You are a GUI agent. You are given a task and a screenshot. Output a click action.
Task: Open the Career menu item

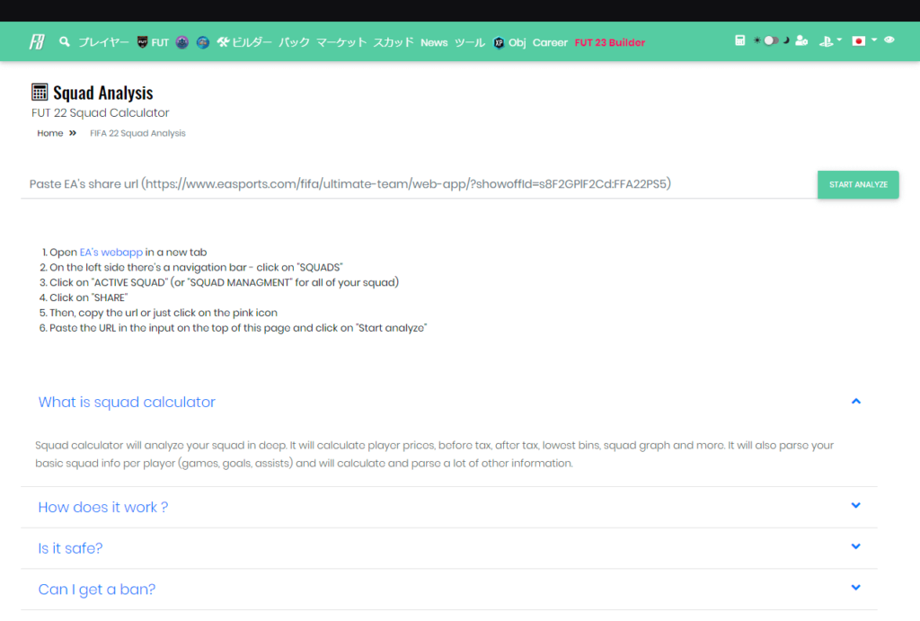[550, 42]
